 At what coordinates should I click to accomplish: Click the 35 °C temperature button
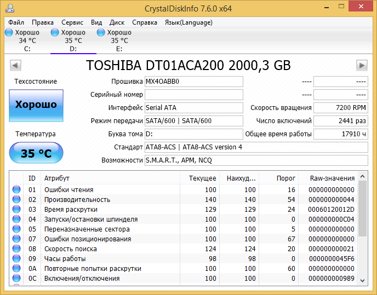tap(36, 153)
